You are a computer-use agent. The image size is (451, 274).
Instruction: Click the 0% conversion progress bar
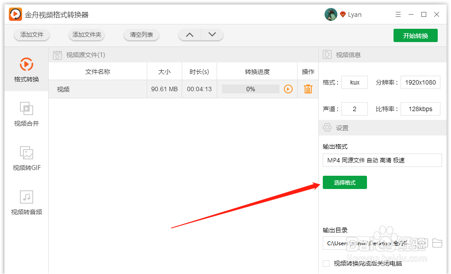[x=251, y=89]
